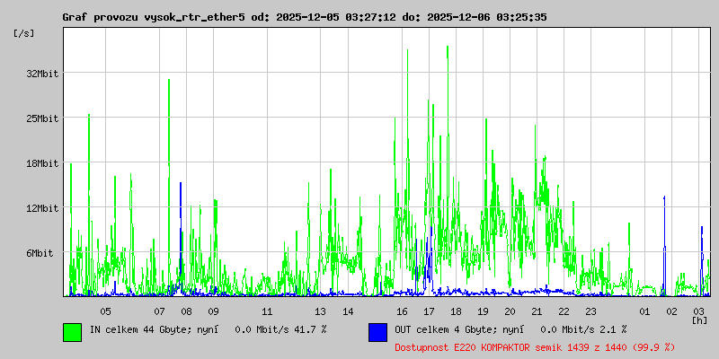719x359 pixels.
Task: Click hour 23 on the time axis
Action: click(590, 311)
